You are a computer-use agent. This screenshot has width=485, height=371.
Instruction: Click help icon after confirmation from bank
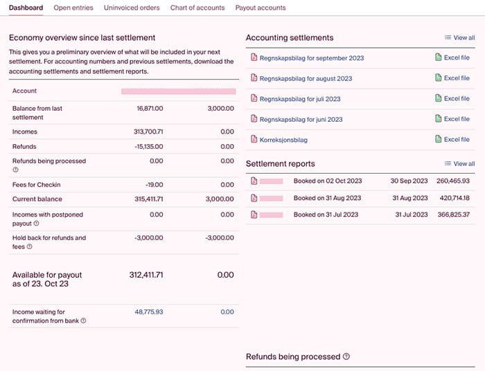(84, 320)
